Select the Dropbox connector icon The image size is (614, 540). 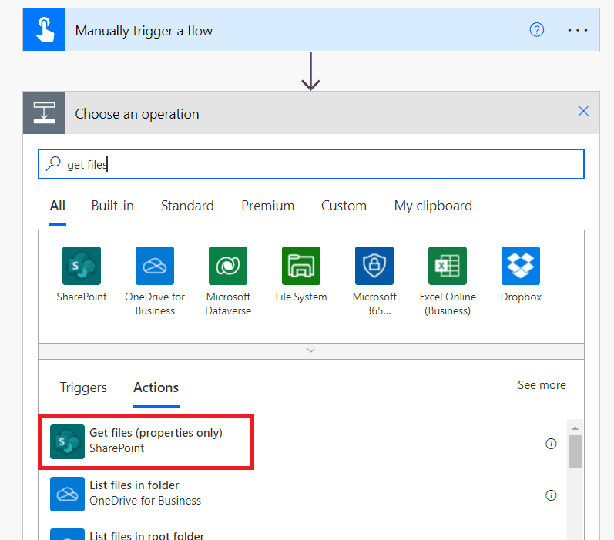(x=521, y=266)
